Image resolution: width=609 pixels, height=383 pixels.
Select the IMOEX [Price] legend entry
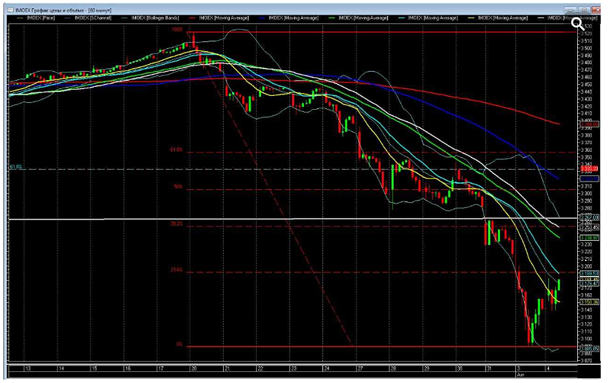[x=36, y=18]
